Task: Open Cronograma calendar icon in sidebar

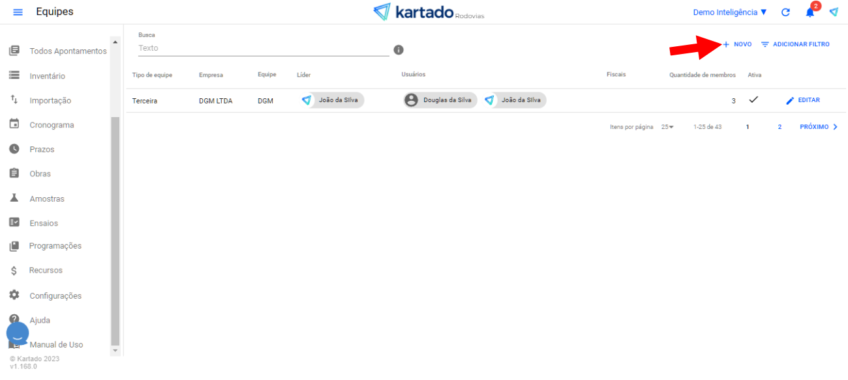Action: click(x=14, y=124)
